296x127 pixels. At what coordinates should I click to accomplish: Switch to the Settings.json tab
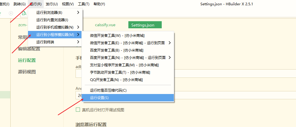pos(145,25)
